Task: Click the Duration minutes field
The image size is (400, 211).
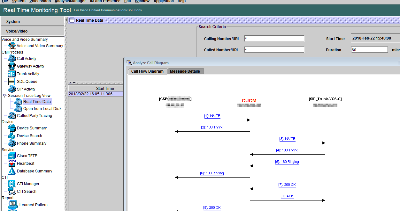Action: pyautogui.click(x=369, y=50)
